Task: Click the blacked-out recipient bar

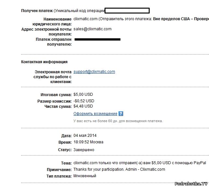Action: coord(98,39)
